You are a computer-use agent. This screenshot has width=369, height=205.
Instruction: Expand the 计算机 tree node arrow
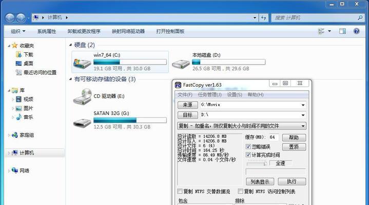tap(9, 153)
